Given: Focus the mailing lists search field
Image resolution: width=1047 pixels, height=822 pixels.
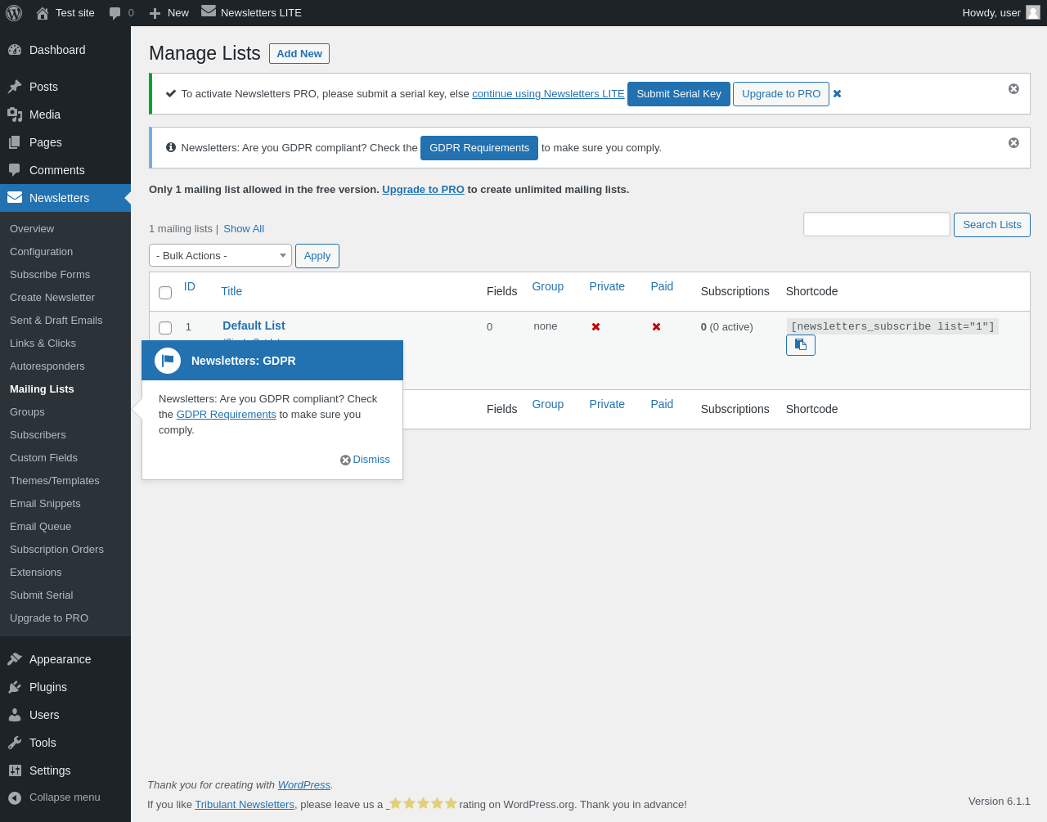Looking at the screenshot, I should (877, 224).
